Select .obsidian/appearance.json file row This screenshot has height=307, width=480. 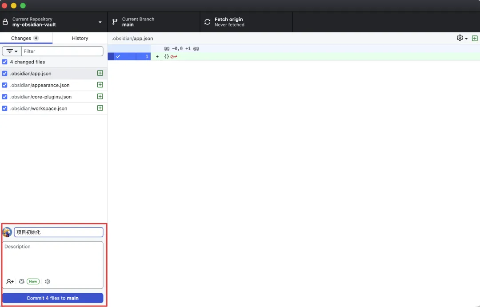(54, 85)
